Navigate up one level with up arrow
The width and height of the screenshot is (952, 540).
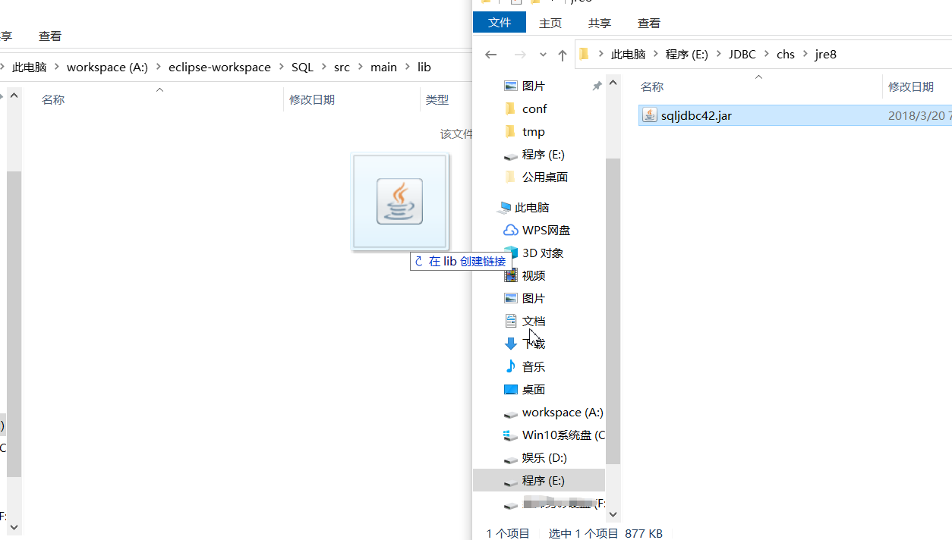[x=562, y=55]
